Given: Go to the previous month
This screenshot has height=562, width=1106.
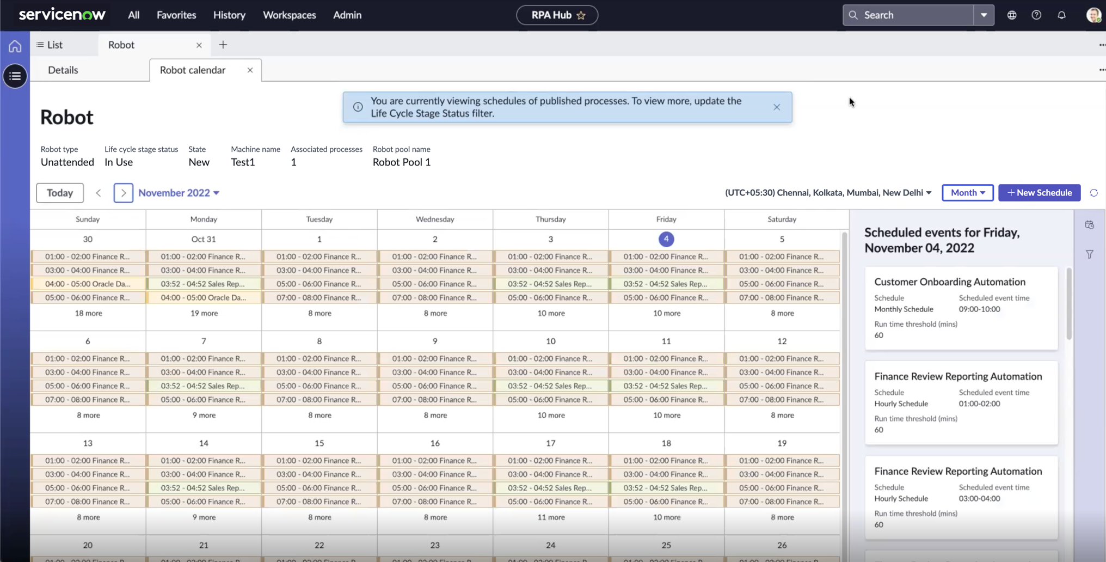Looking at the screenshot, I should [x=99, y=193].
